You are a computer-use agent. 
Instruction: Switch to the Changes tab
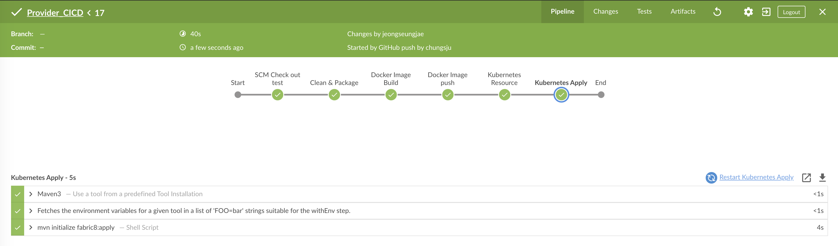[605, 11]
